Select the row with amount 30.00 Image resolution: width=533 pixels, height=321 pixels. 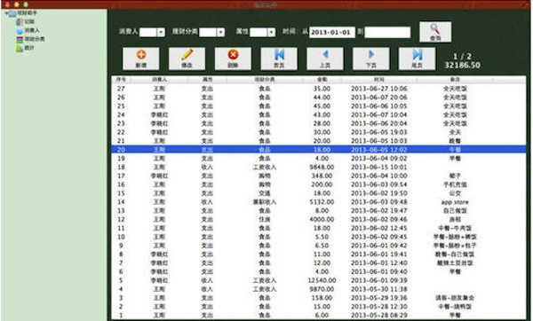tap(319, 132)
